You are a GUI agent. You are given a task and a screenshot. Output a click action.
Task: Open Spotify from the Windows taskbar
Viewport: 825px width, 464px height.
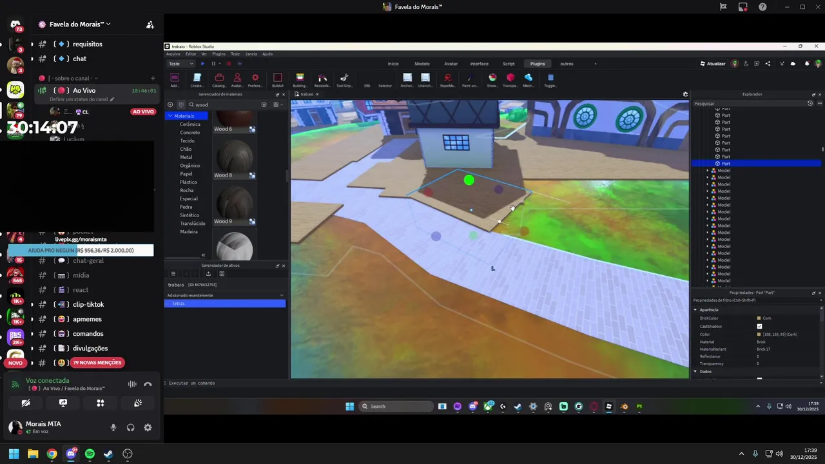coord(90,454)
